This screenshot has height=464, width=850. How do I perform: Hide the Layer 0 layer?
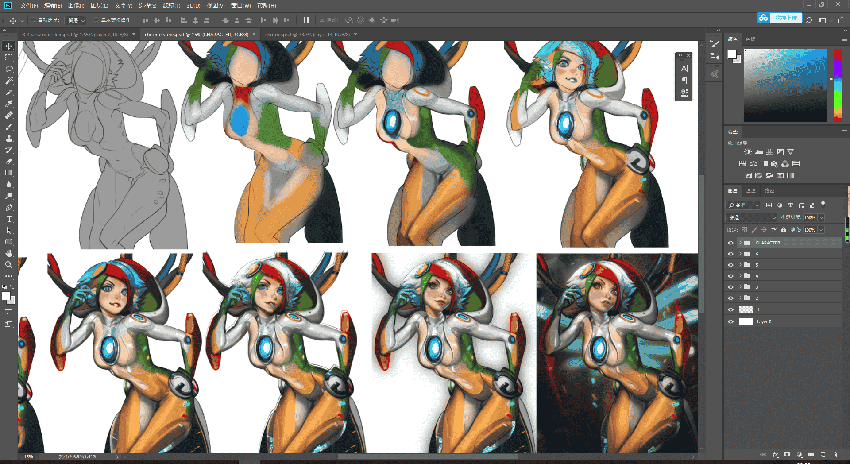tap(730, 321)
